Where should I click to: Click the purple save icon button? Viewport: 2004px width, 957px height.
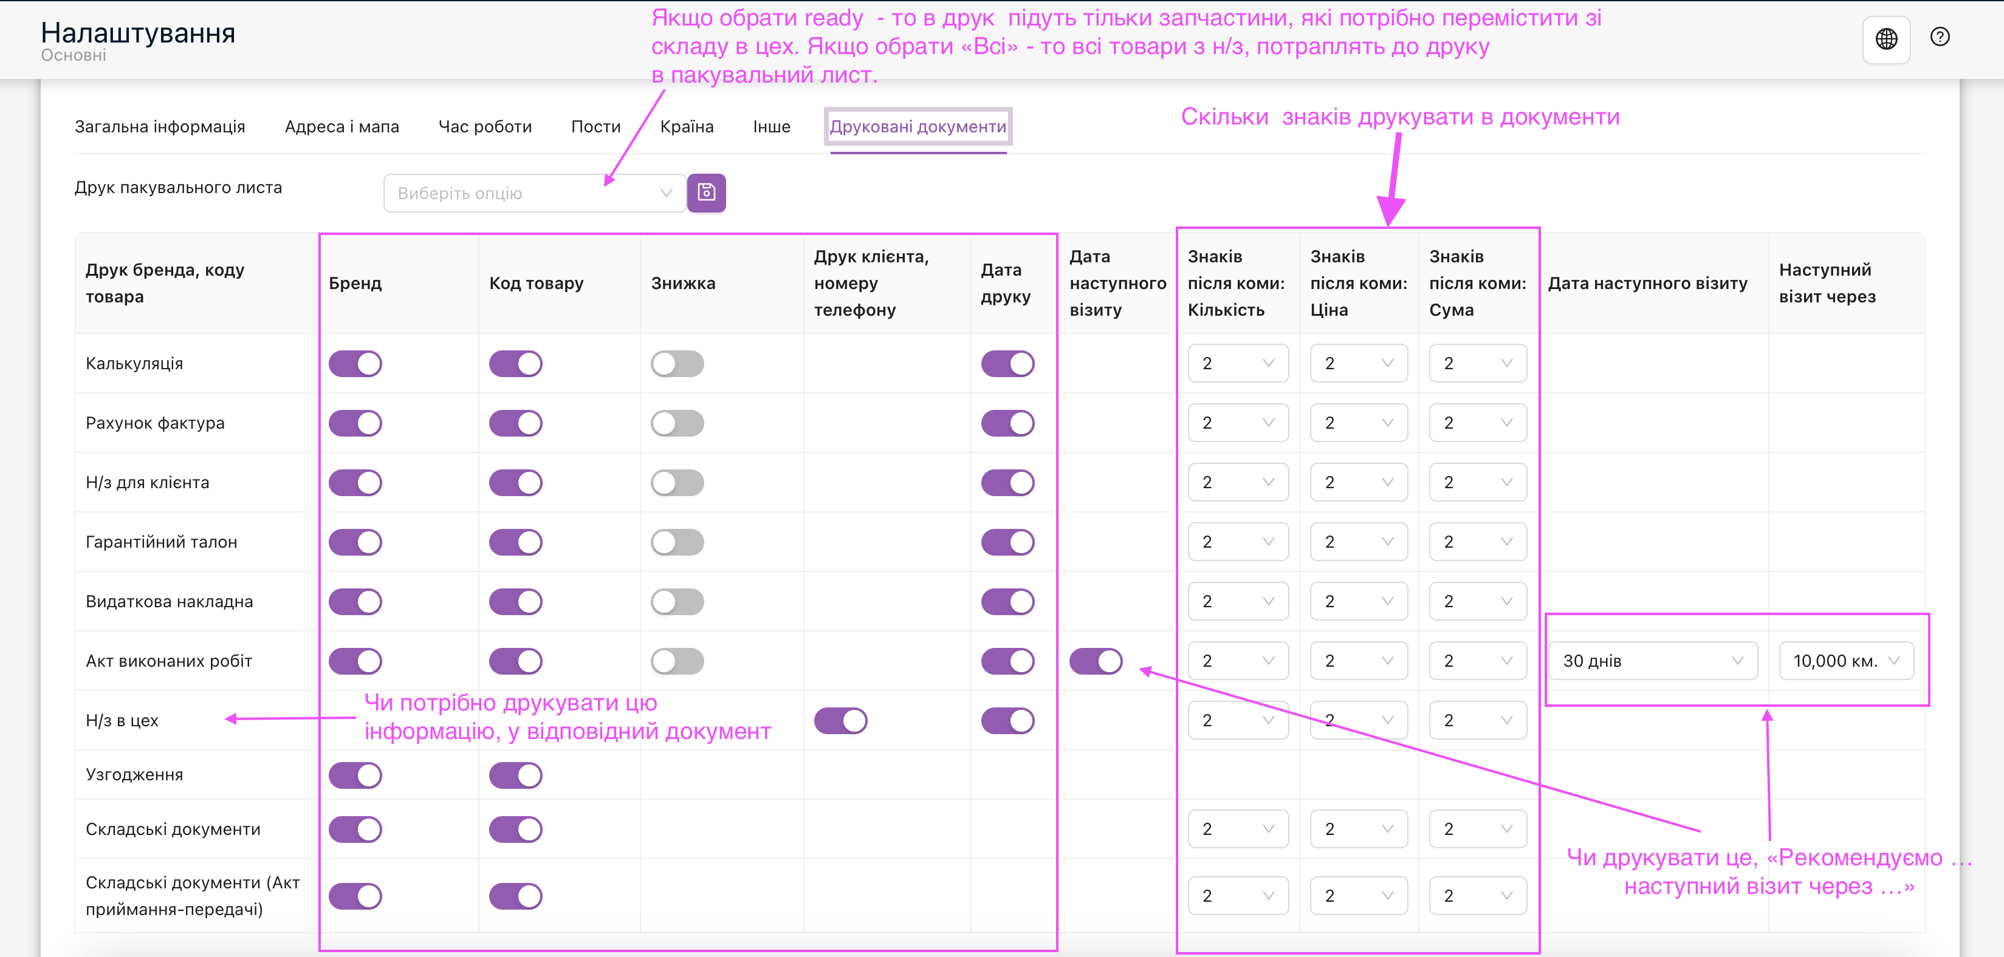click(x=705, y=192)
